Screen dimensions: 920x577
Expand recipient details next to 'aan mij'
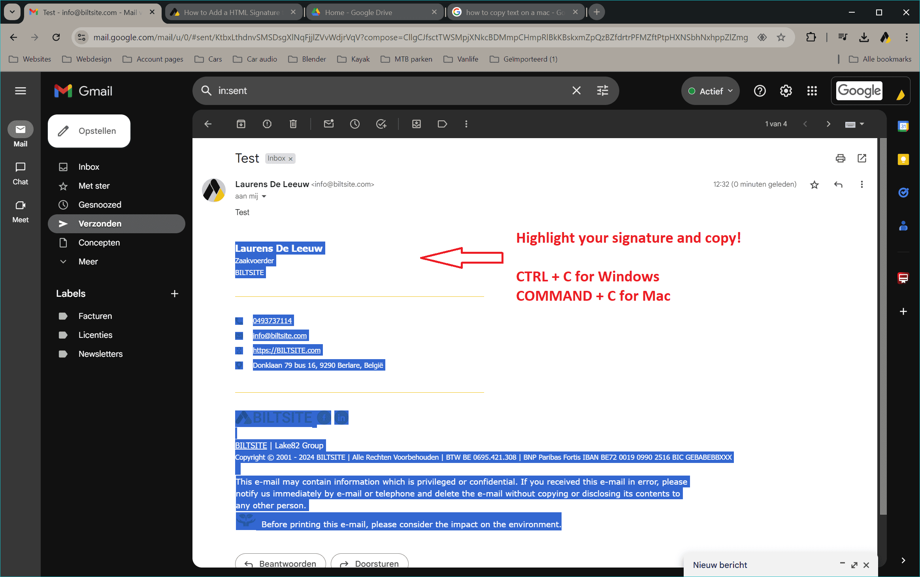point(264,196)
